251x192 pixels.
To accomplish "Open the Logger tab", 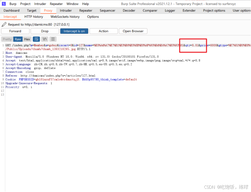I will [170, 10].
